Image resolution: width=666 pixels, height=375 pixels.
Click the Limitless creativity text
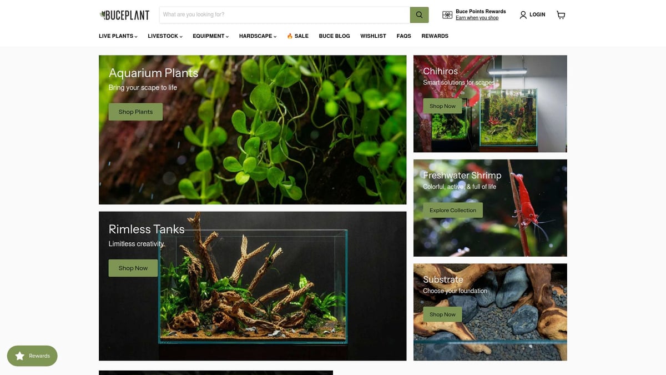137,244
